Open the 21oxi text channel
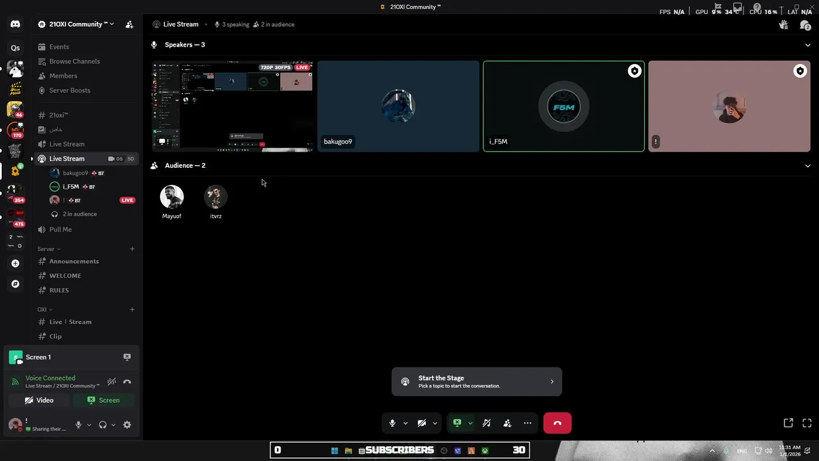The image size is (819, 461). coord(85,115)
